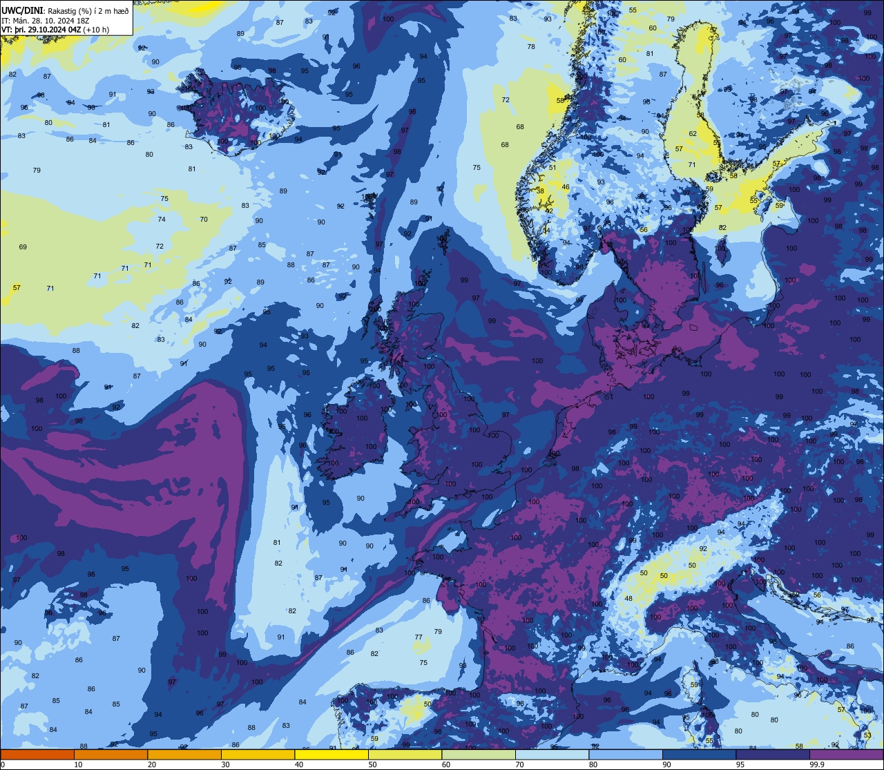Click the 70–80 lightest blue legend segment
The height and width of the screenshot is (770, 884).
[x=552, y=754]
